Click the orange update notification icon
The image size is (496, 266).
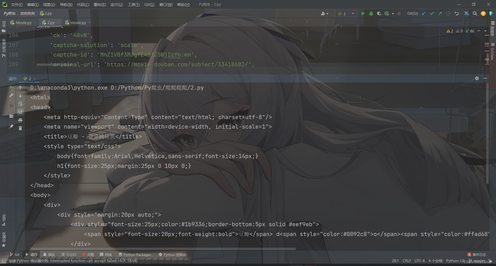pyautogui.click(x=483, y=13)
